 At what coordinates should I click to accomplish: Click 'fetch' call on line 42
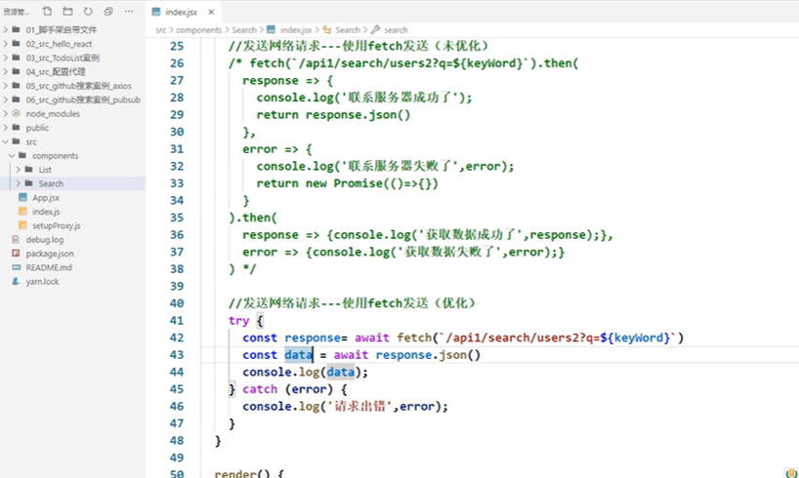414,338
